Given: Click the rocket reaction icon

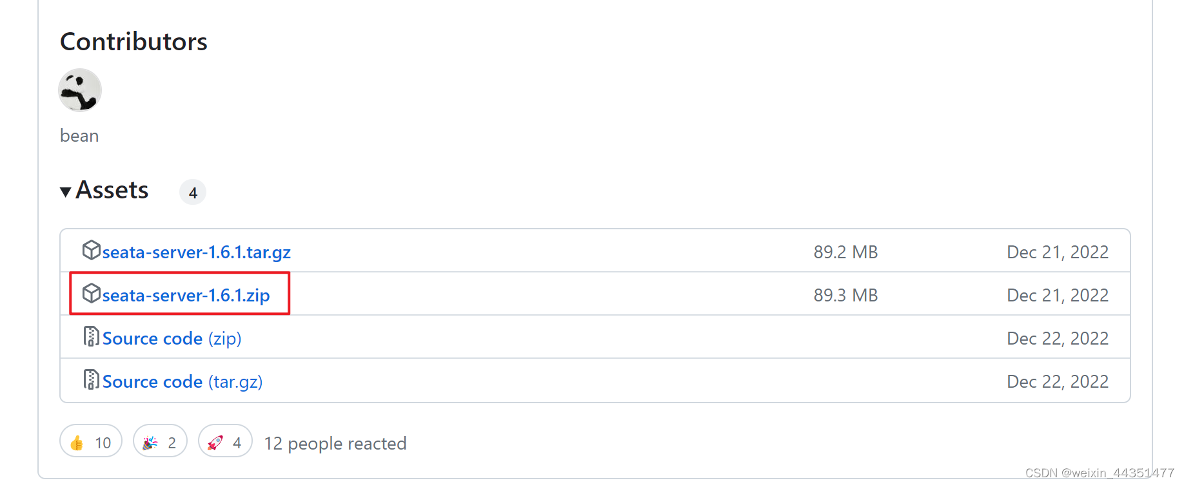Looking at the screenshot, I should (x=216, y=442).
